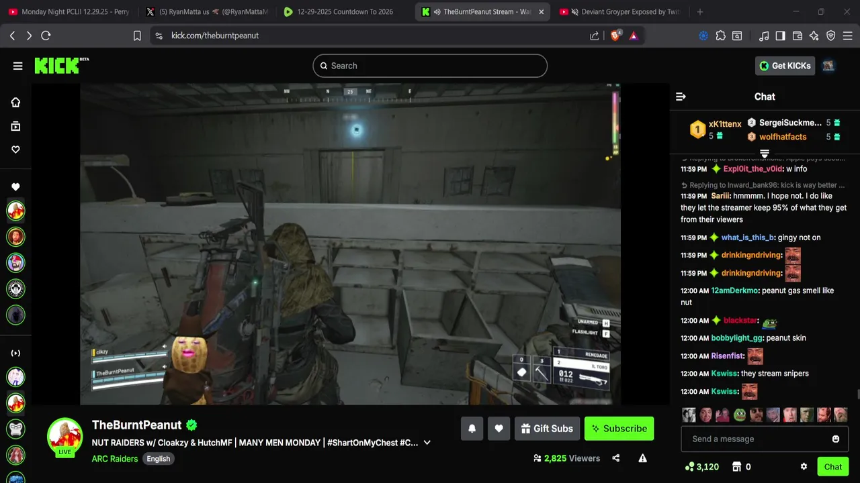Screen dimensions: 860x483
Task: Open wolfhatfacts leaderboard entry
Action: [783, 137]
